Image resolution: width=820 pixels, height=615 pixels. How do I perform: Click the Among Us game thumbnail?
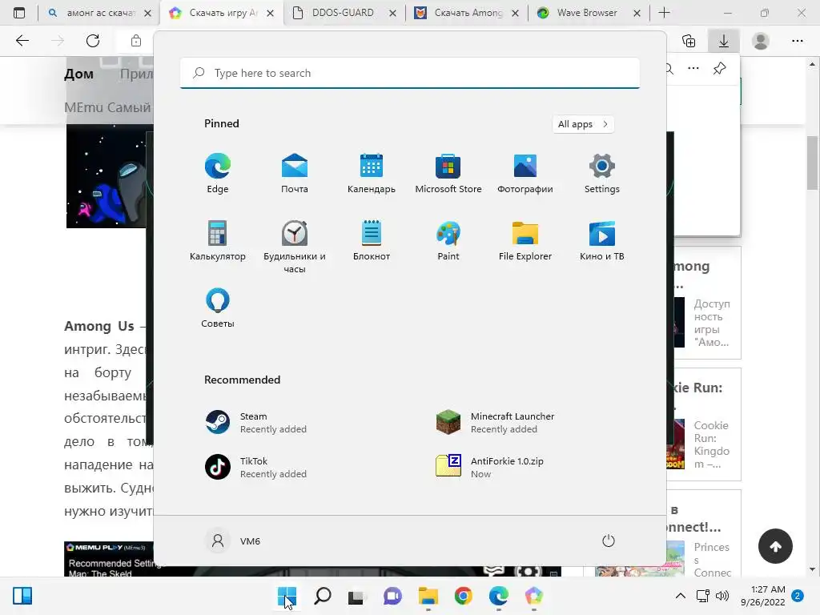[108, 176]
